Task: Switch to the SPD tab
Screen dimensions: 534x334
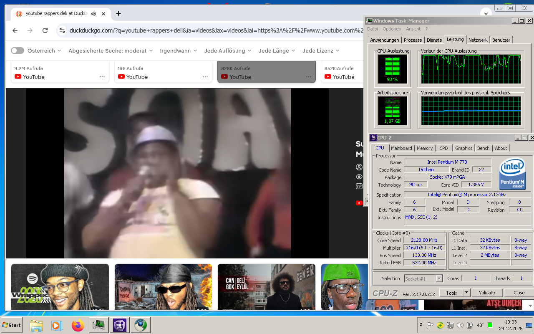Action: pos(444,148)
